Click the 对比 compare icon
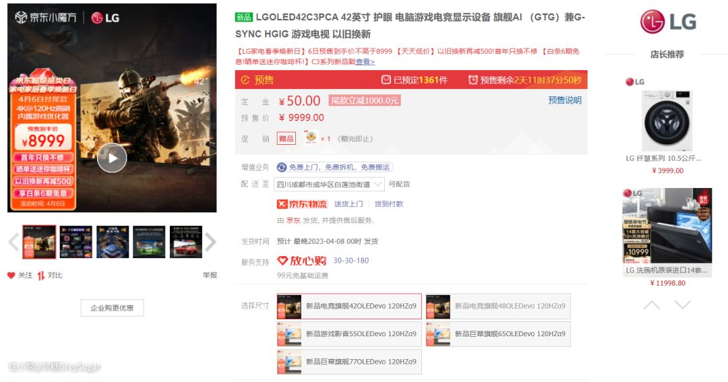Screen dimensions: 728x382 click(x=41, y=275)
